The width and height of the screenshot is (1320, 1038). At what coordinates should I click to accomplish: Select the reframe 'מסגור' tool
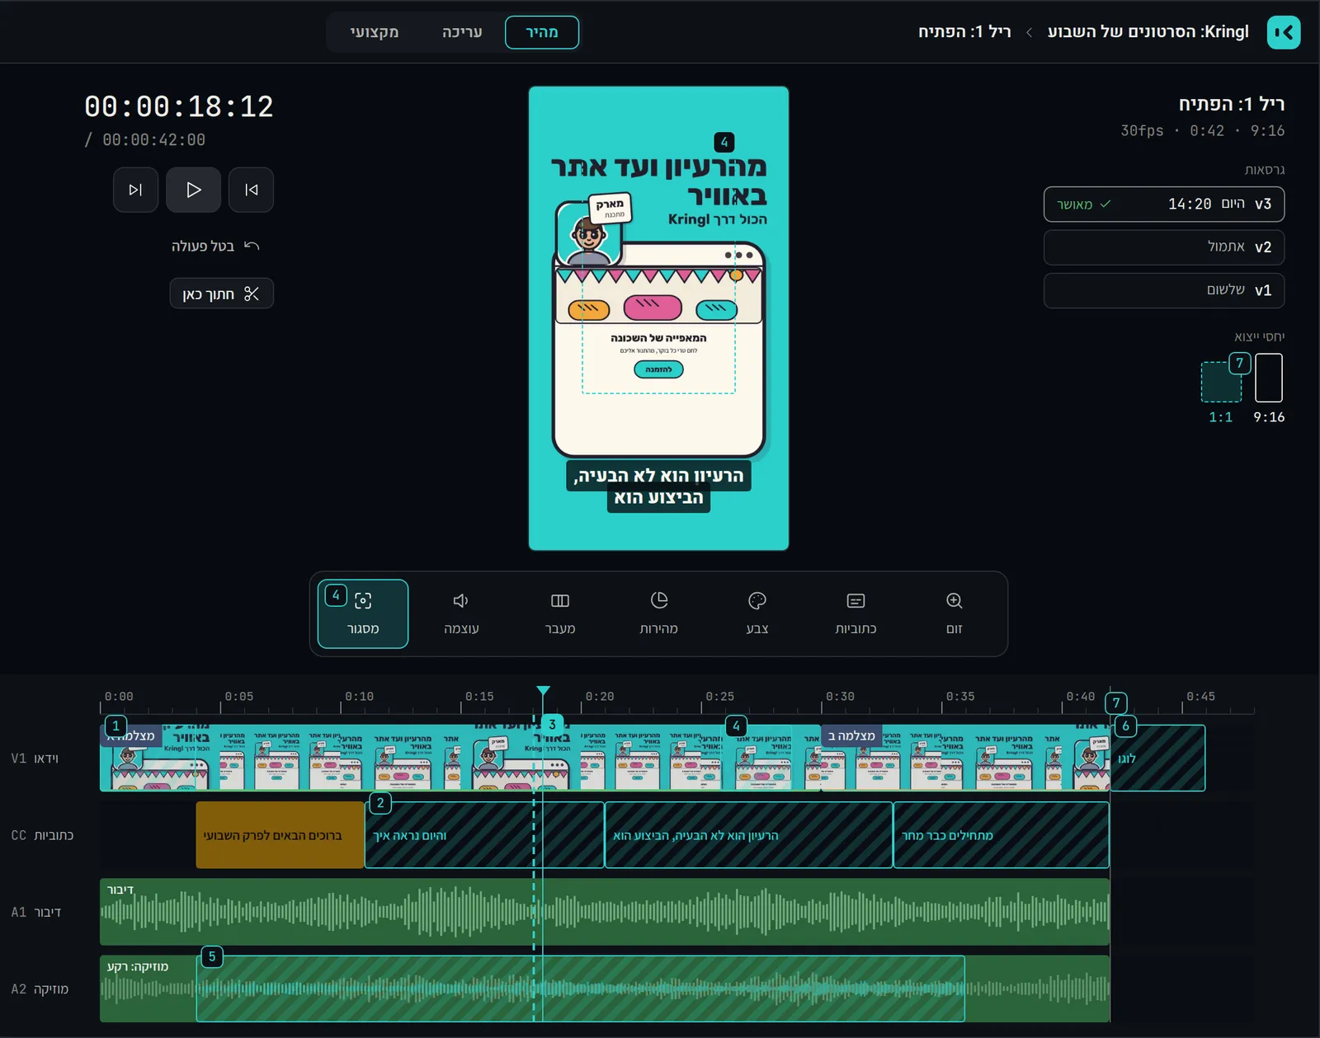363,613
